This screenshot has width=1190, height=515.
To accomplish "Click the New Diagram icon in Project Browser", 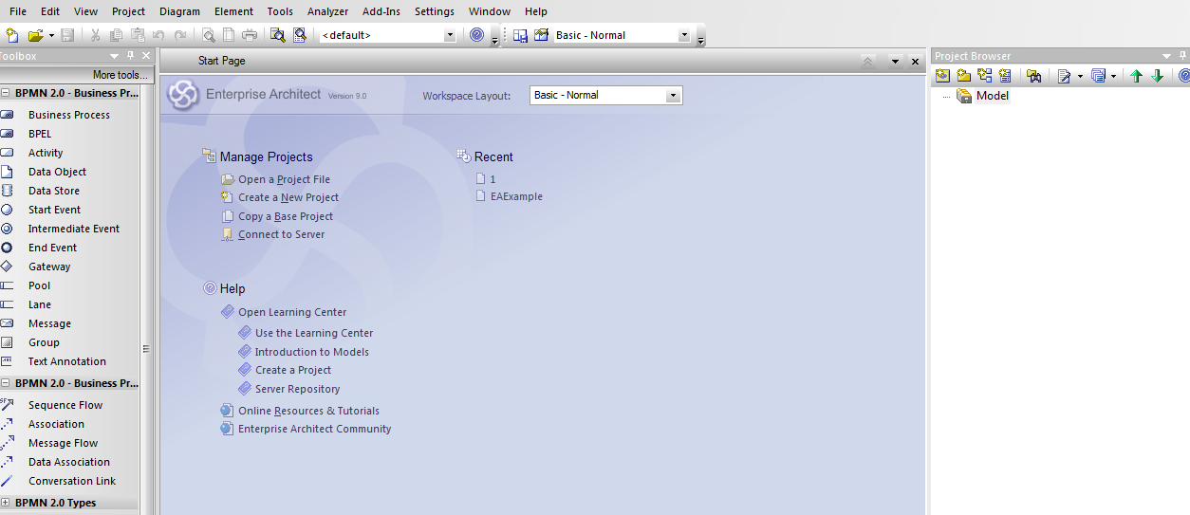I will click(x=985, y=76).
